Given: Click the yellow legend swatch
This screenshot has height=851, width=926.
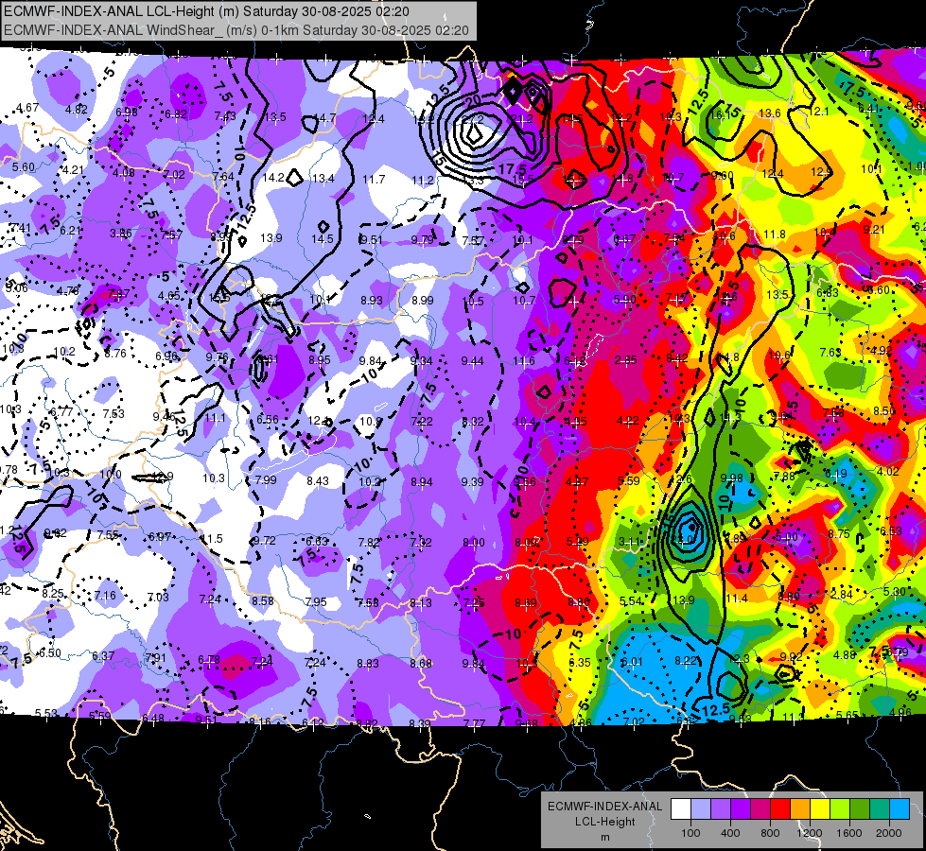Looking at the screenshot, I should click(x=820, y=809).
